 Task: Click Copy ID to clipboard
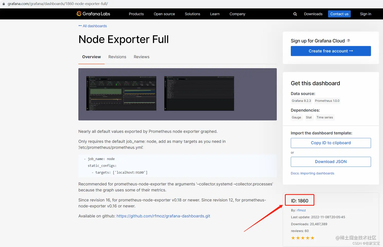[331, 143]
